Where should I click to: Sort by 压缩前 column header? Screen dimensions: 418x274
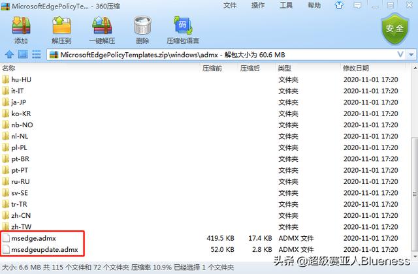point(212,68)
